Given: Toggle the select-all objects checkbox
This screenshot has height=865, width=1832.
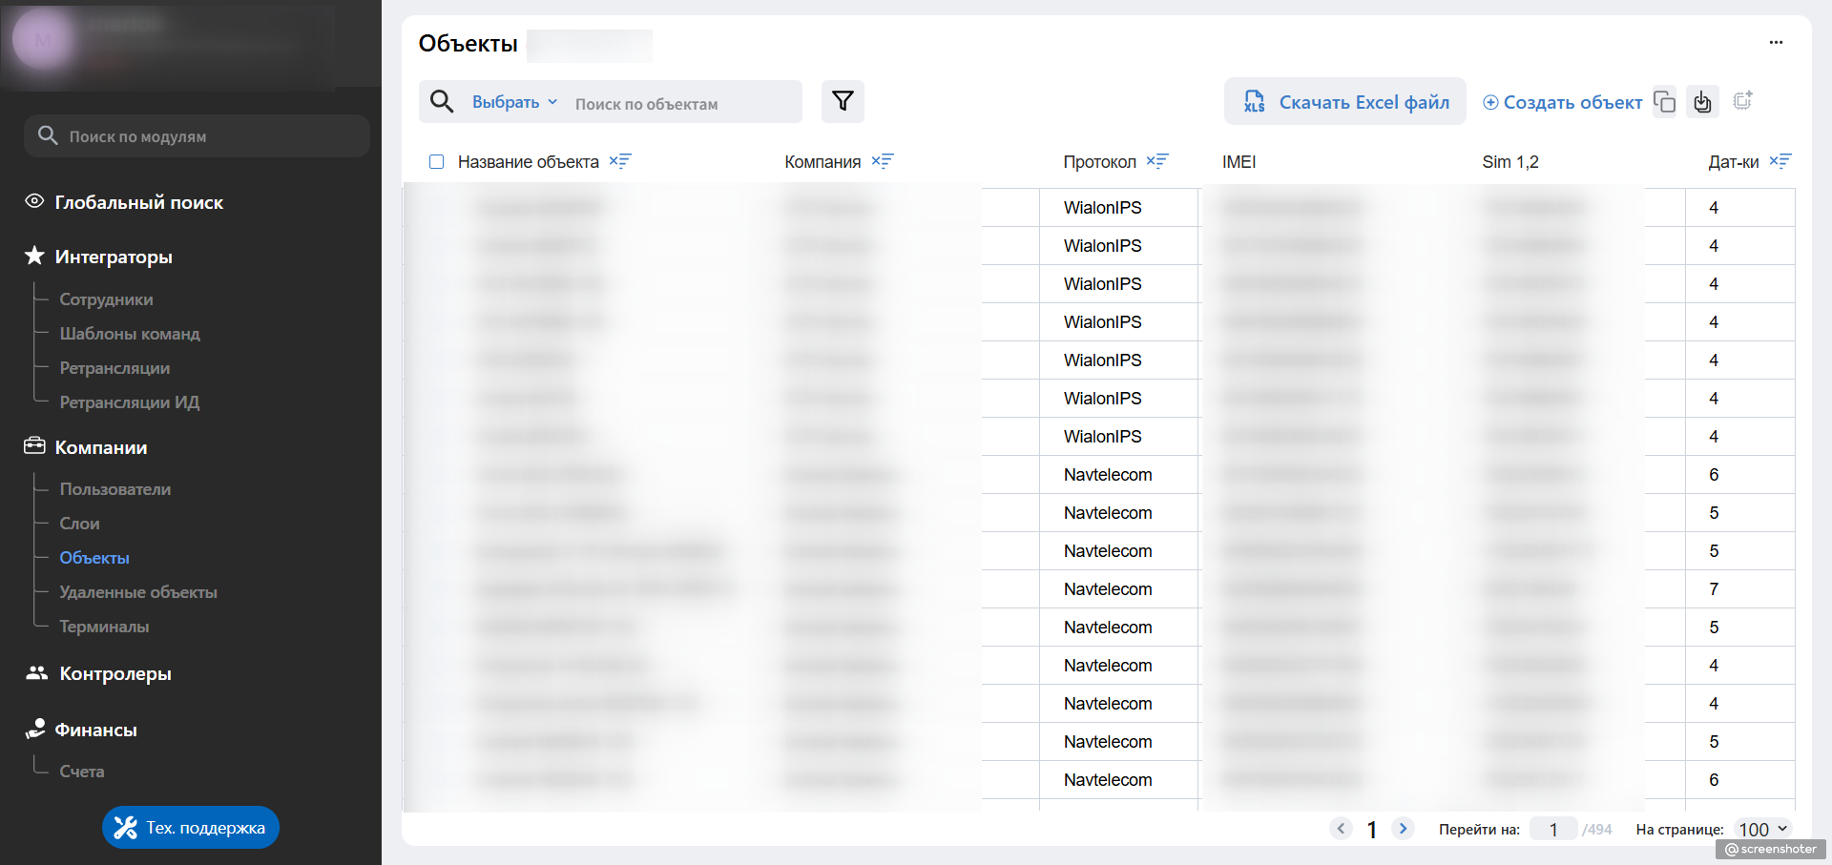Looking at the screenshot, I should click(x=437, y=162).
